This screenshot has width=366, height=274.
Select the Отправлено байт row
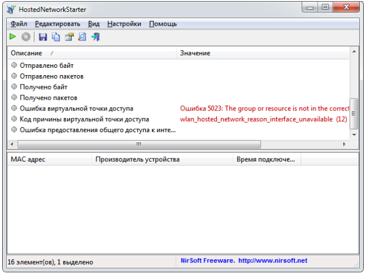pos(179,66)
